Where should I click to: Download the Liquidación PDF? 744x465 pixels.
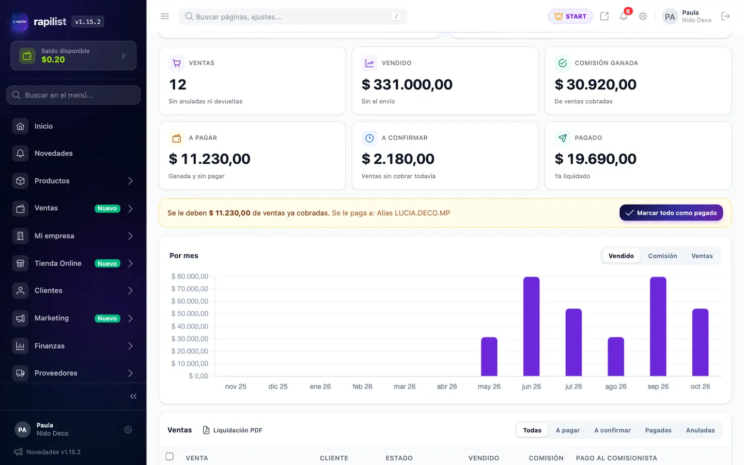[x=233, y=430]
